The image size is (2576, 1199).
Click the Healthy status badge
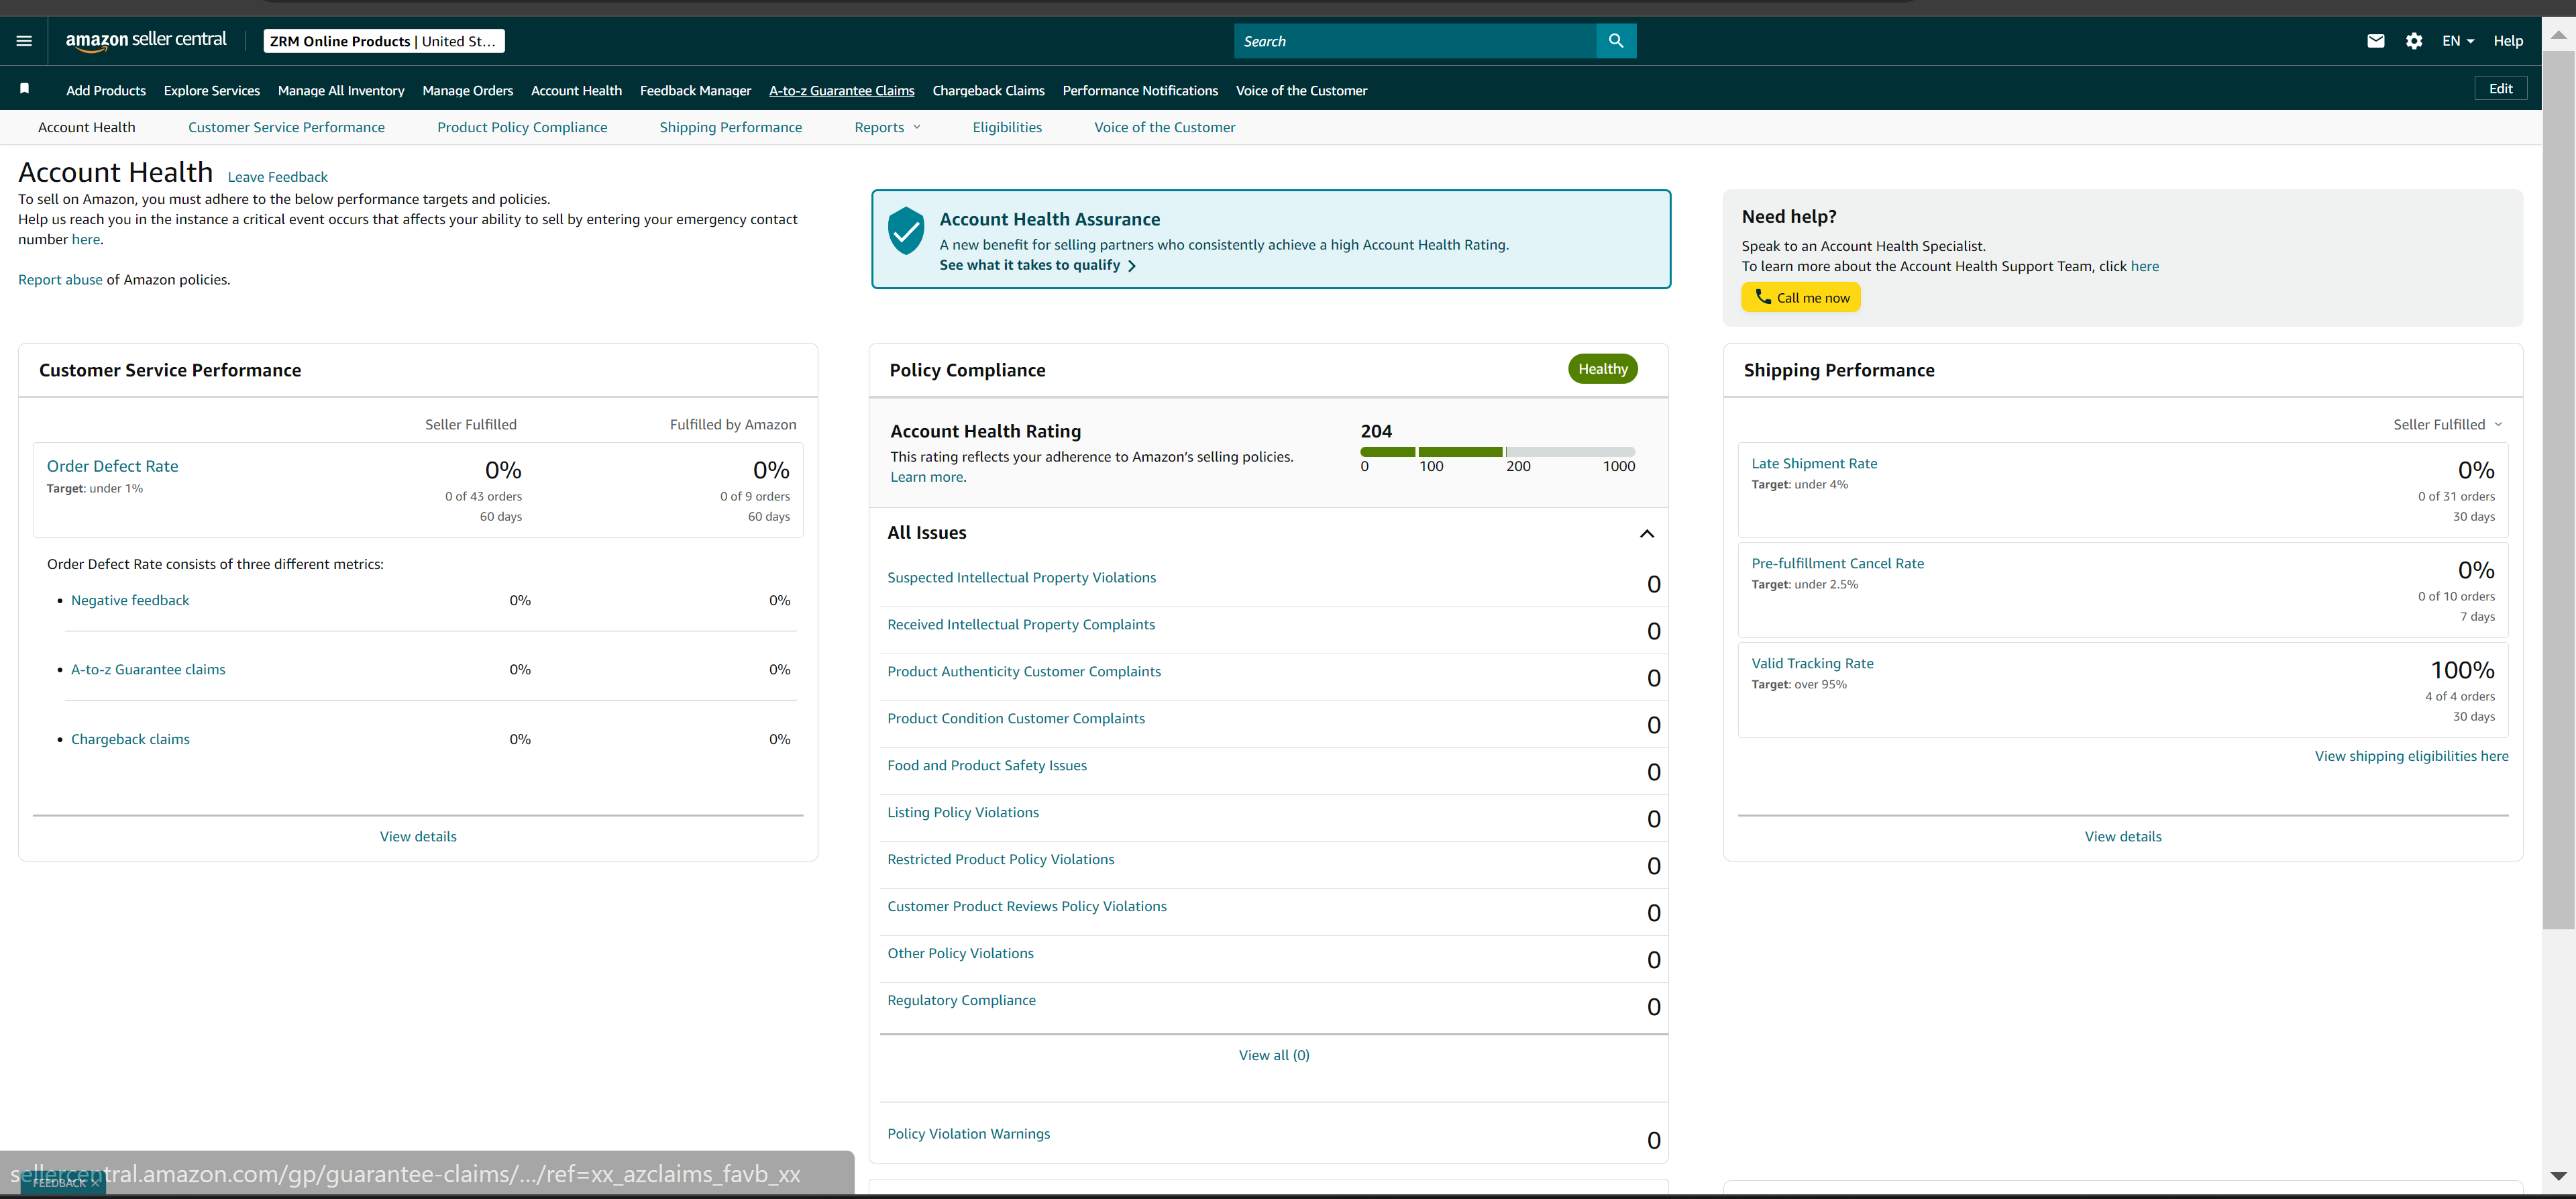point(1603,369)
